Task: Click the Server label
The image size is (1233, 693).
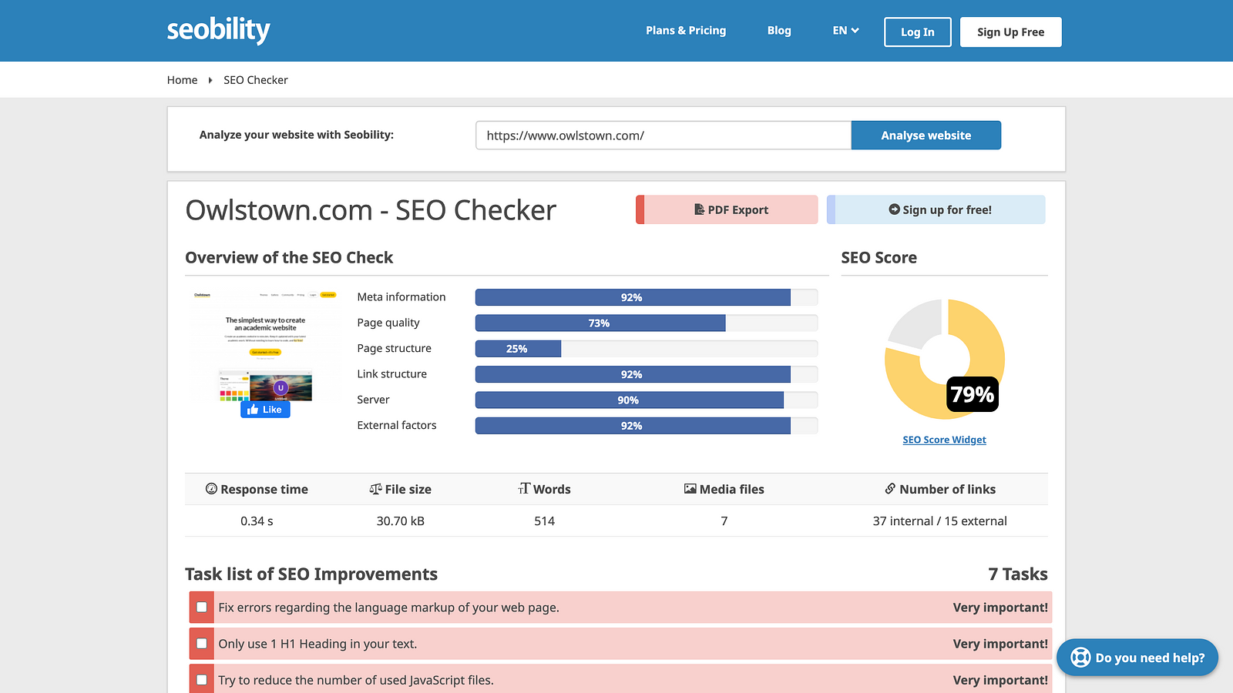Action: point(373,400)
